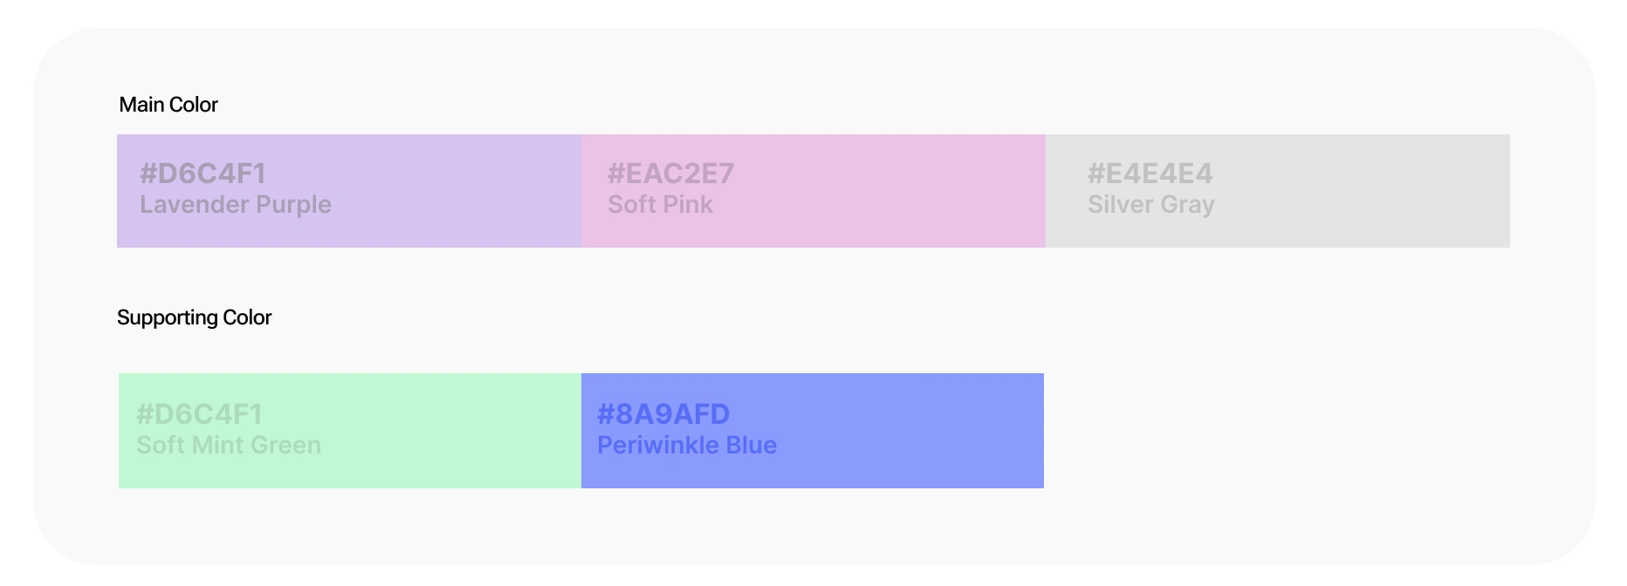The height and width of the screenshot is (586, 1627).
Task: Click the #D6C4F1 hex on lavender swatch
Action: pos(203,174)
